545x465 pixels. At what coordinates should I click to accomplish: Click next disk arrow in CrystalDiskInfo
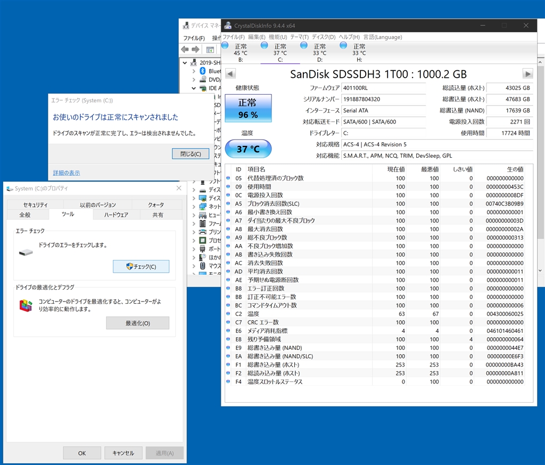point(527,74)
